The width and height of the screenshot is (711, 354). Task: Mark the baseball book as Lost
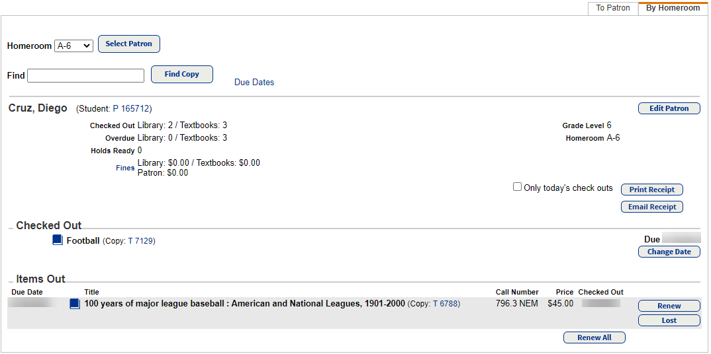pos(669,320)
